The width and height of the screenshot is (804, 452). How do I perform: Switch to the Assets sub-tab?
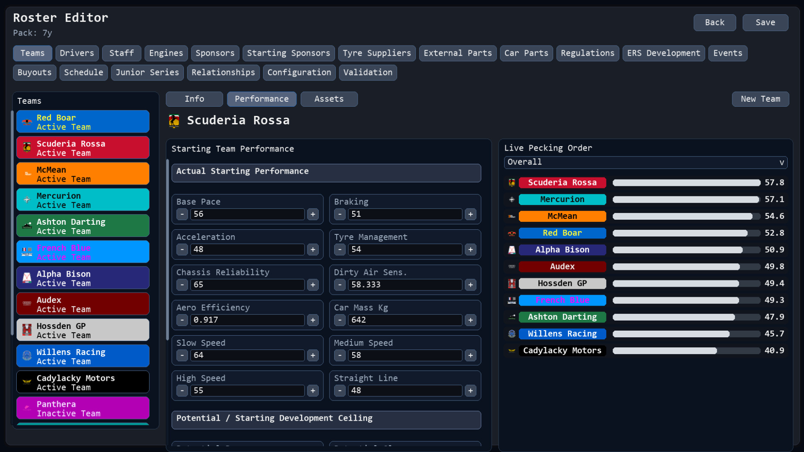coord(329,99)
